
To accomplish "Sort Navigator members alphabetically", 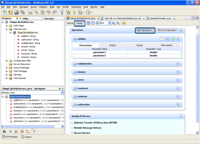I will coord(28,131).
